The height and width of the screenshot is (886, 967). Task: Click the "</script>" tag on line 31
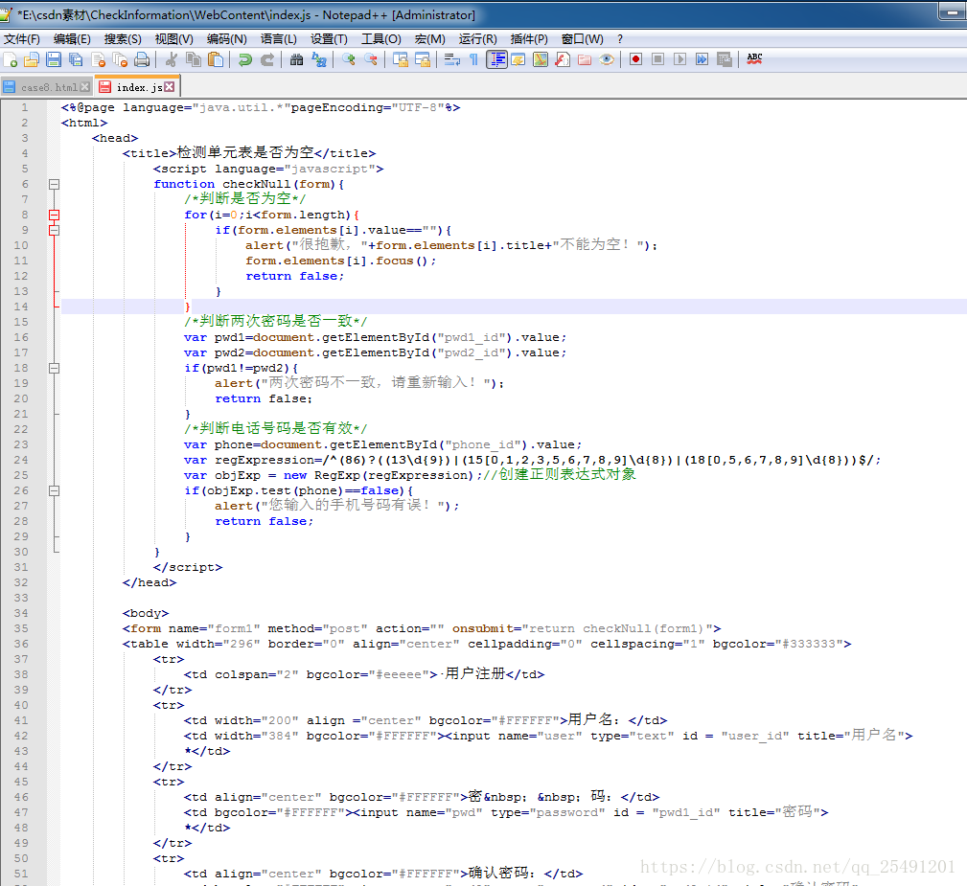coord(188,567)
